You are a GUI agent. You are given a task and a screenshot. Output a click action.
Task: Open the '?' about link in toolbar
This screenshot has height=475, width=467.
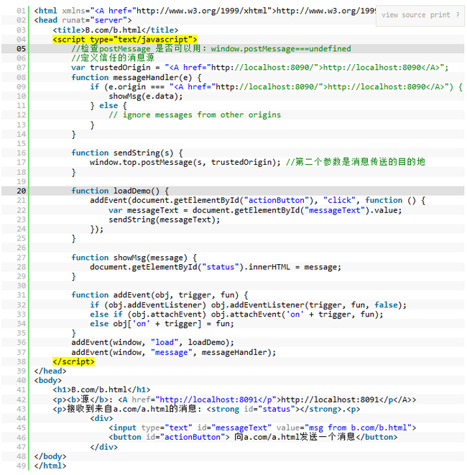tap(458, 15)
